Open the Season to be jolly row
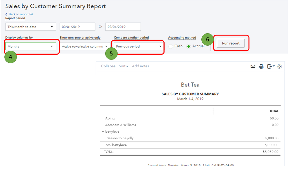Viewport: 289px width, 172px height. click(120, 138)
